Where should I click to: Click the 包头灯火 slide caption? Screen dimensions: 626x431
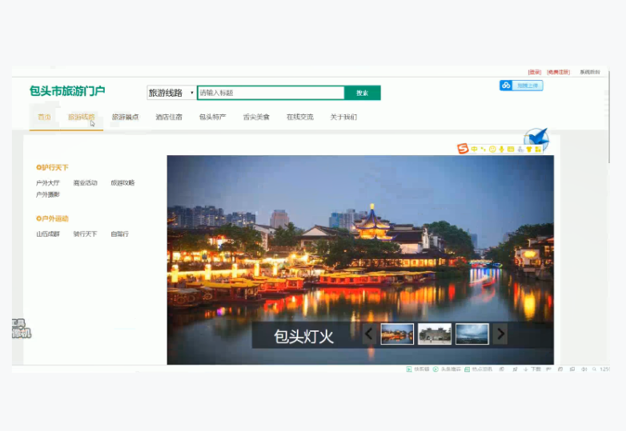click(303, 336)
